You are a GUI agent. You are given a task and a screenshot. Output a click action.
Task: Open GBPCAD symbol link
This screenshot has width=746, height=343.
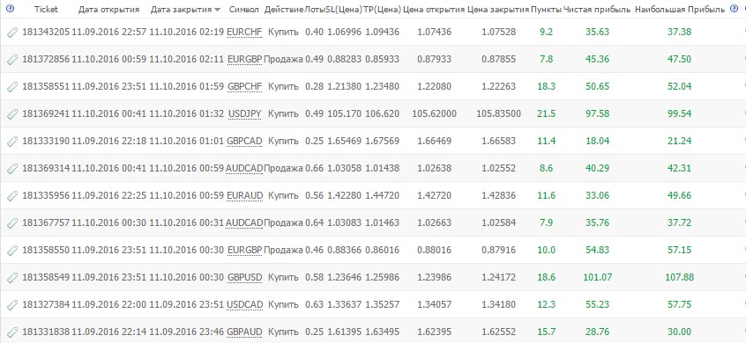(x=244, y=142)
